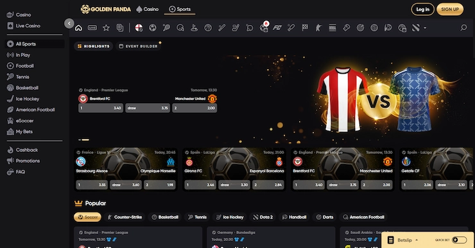475x248 pixels.
Task: Open the favorites star icon
Action: pyautogui.click(x=106, y=28)
